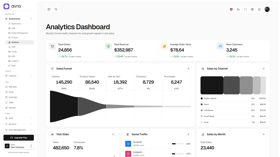Open notifications bell
This screenshot has height=157, width=280.
259,9
